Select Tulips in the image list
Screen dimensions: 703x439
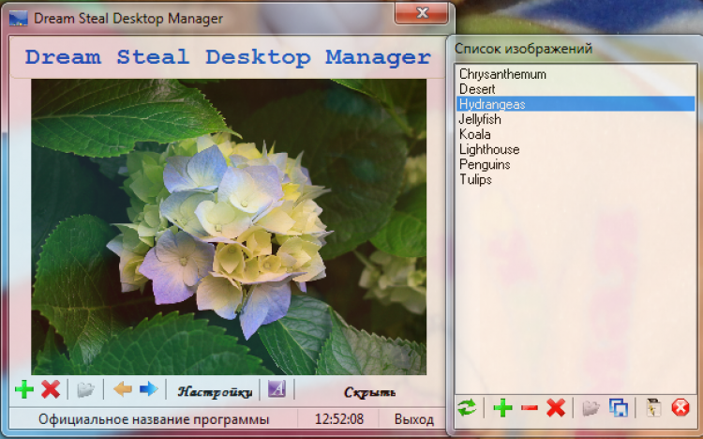576,179
